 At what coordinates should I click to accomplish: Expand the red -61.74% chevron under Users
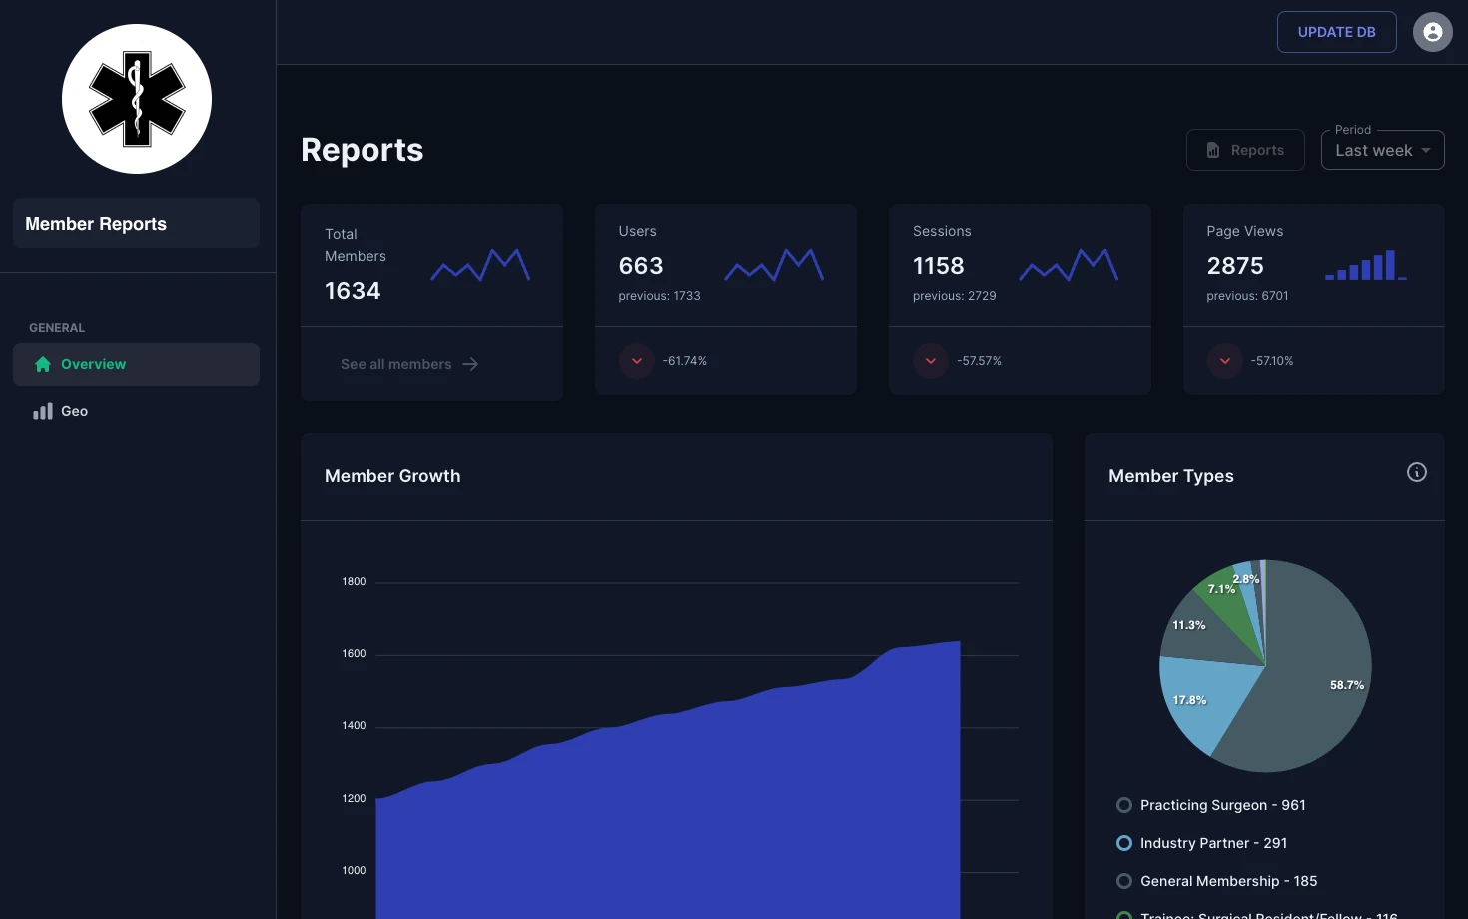pos(636,361)
